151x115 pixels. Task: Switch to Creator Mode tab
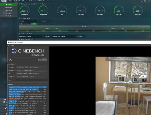[9, 7]
